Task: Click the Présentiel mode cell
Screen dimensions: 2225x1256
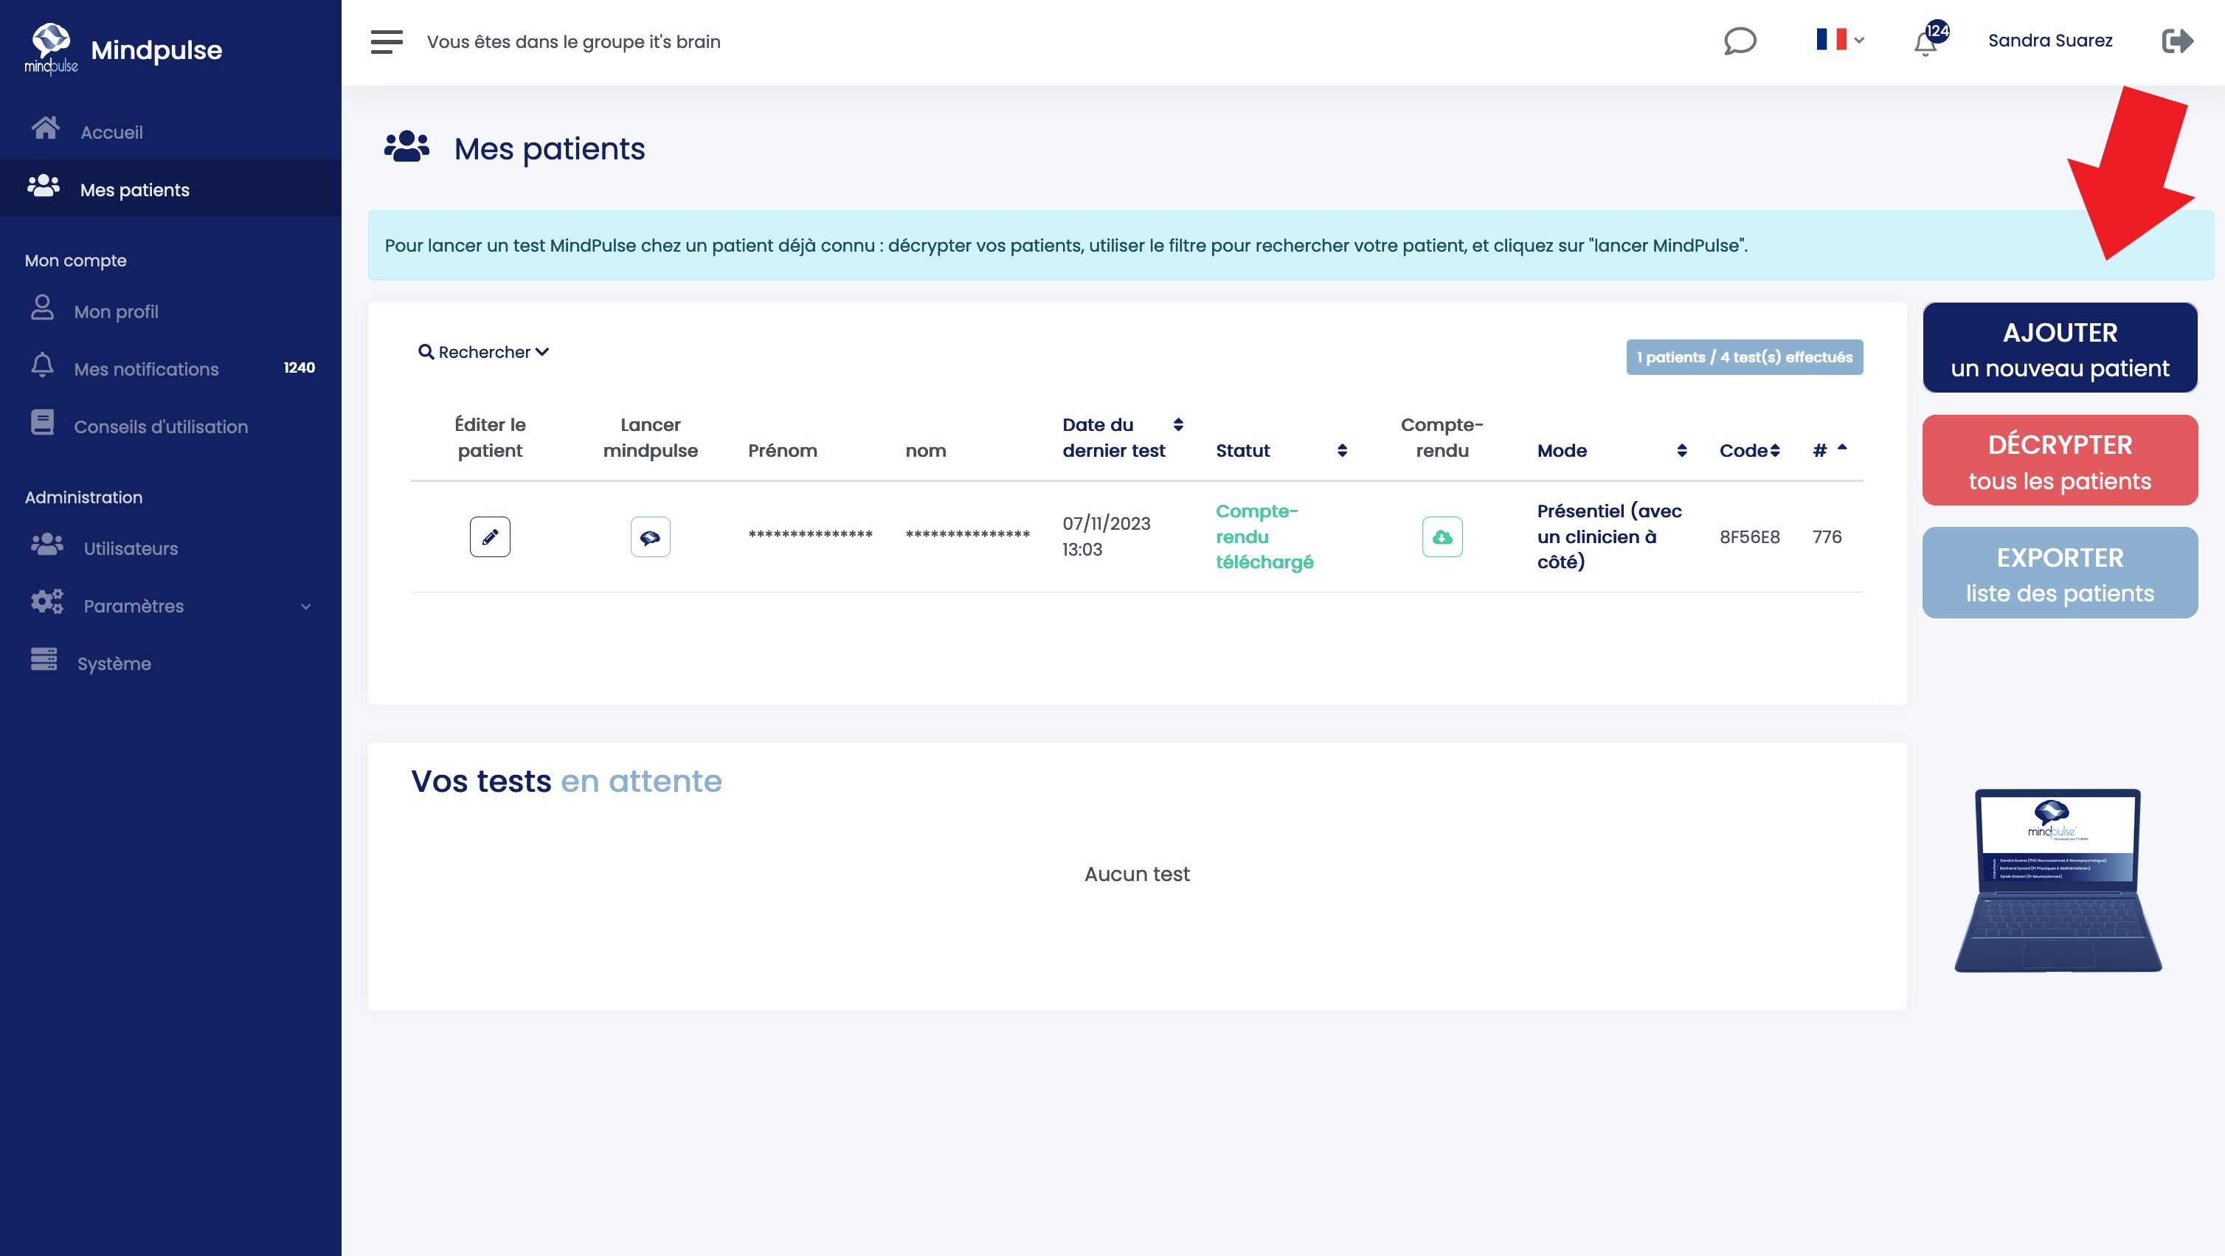Action: click(x=1609, y=536)
